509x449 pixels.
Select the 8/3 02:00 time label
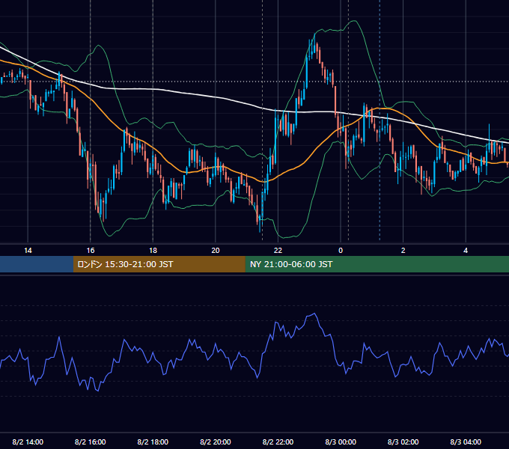[x=403, y=442]
